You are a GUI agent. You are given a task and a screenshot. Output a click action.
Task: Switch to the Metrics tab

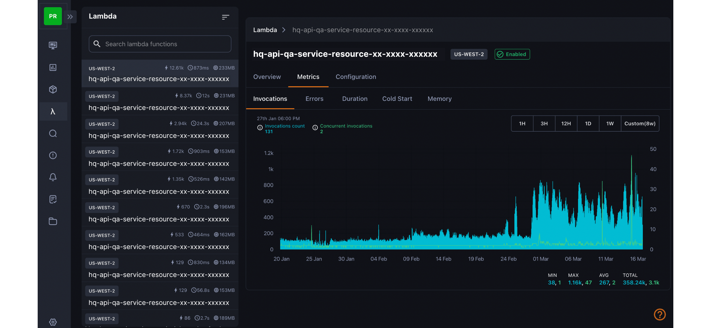pyautogui.click(x=308, y=77)
